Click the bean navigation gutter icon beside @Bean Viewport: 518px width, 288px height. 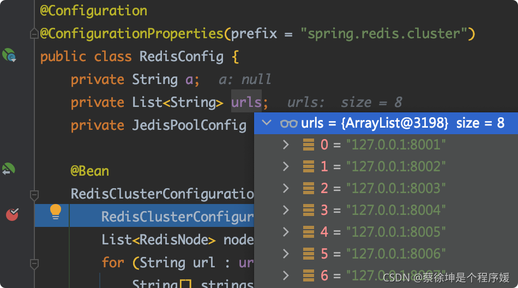tap(9, 169)
